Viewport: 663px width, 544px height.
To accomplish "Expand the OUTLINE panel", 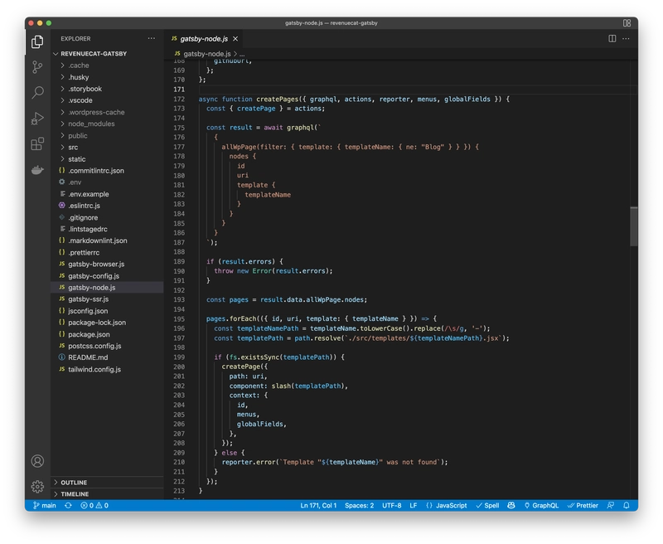I will [107, 483].
